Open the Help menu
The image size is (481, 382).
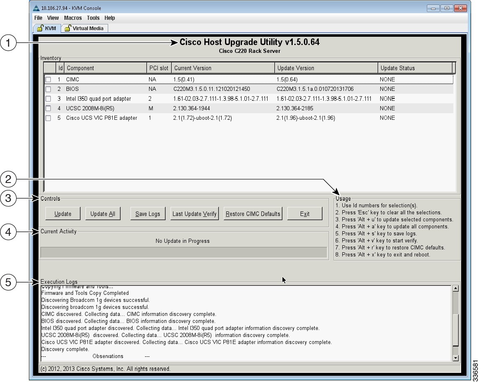(x=109, y=18)
